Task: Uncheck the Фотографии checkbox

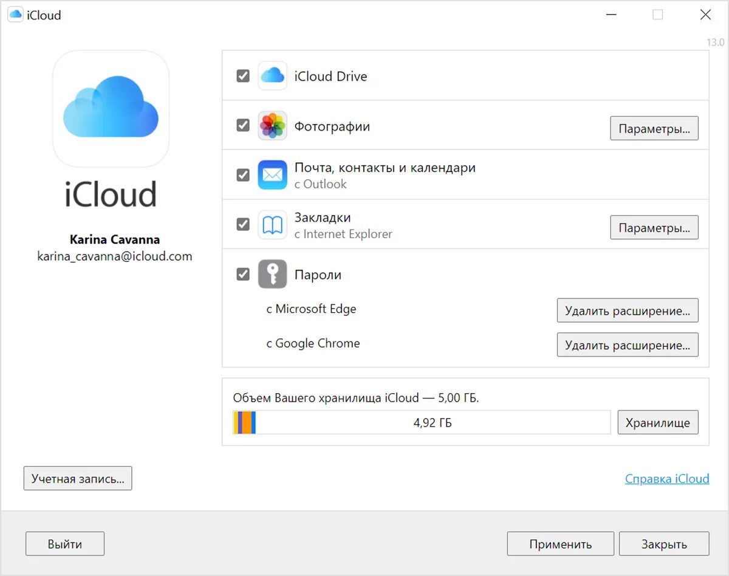Action: tap(243, 125)
